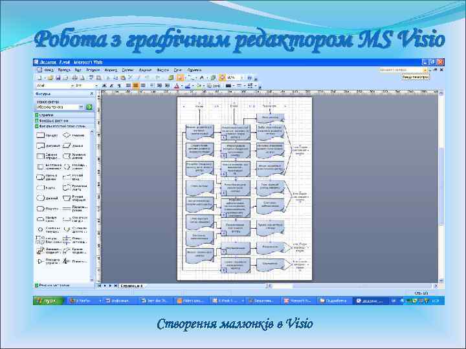Open text color dropdown arrow
This screenshot has width=466, height=349.
pyautogui.click(x=182, y=86)
